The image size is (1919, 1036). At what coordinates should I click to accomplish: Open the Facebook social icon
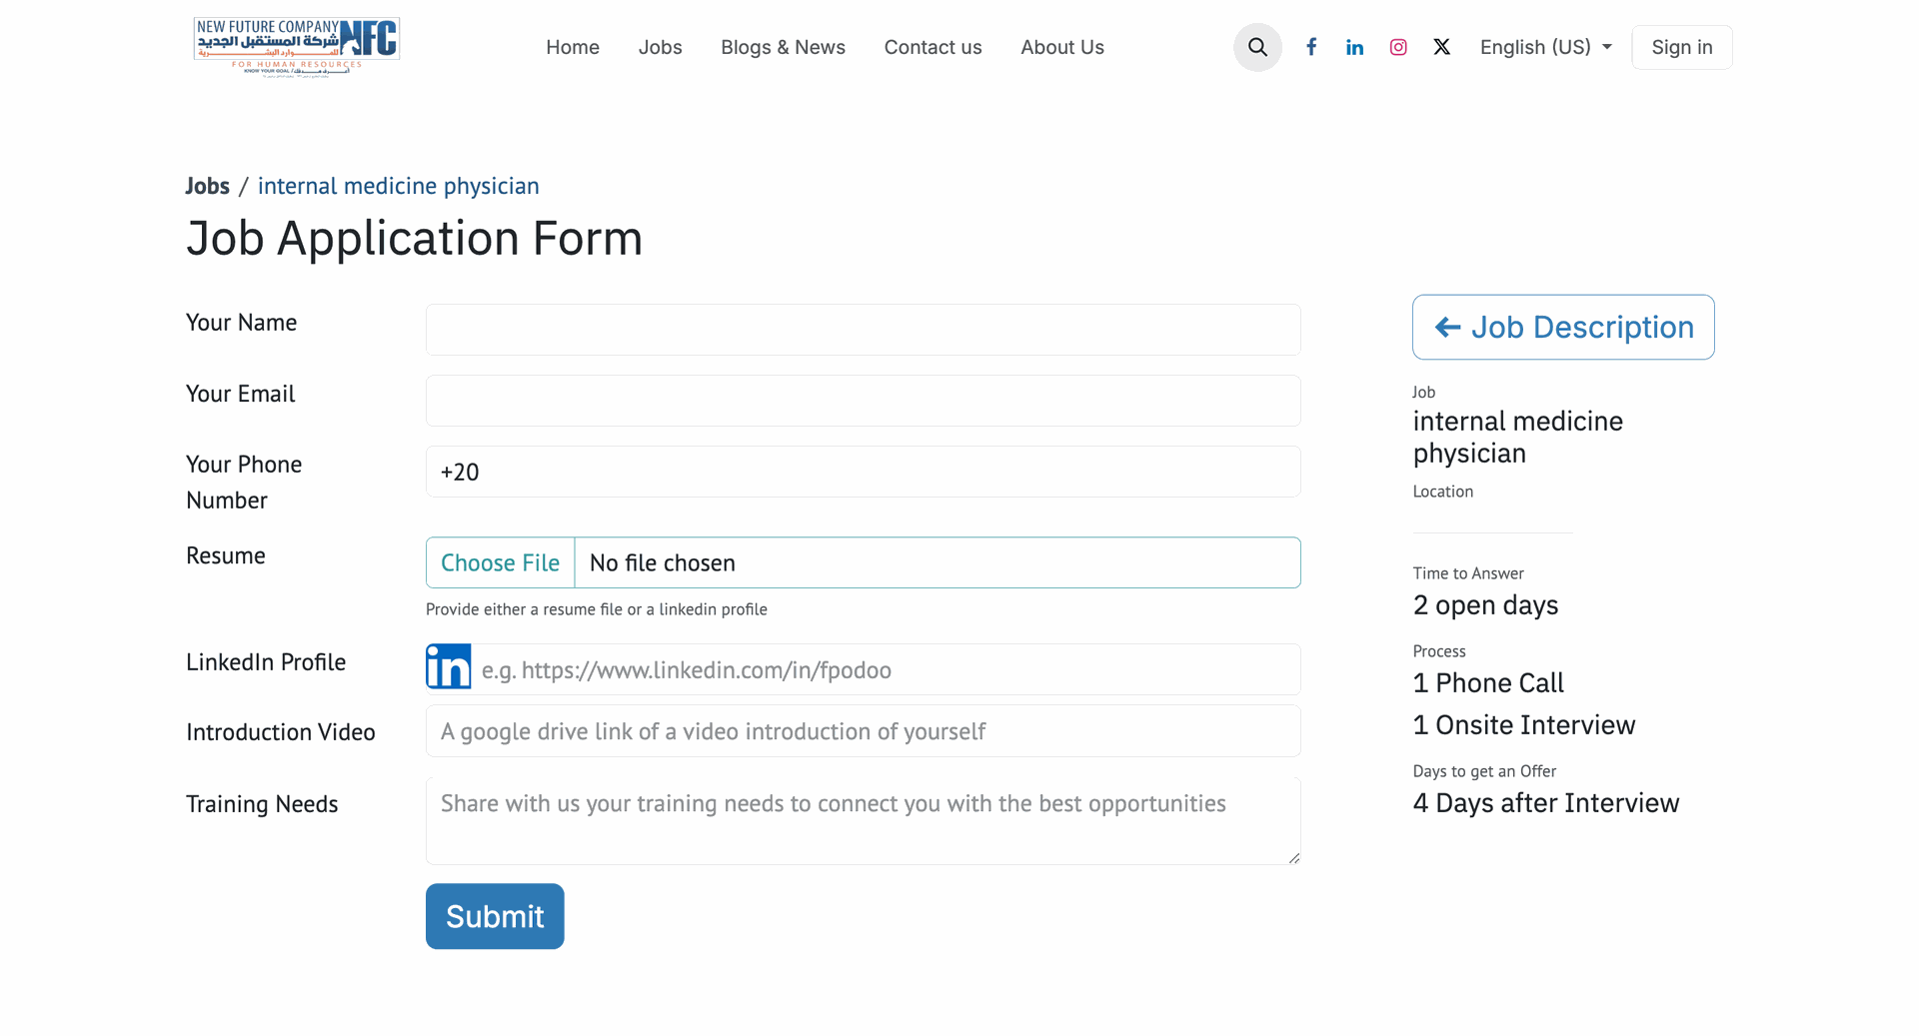[1311, 47]
